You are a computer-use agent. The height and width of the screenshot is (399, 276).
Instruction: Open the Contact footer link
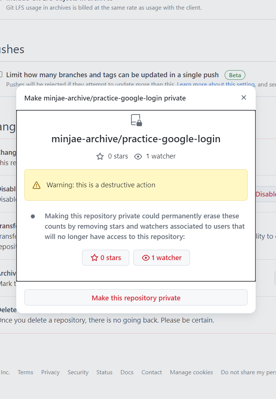tap(151, 372)
